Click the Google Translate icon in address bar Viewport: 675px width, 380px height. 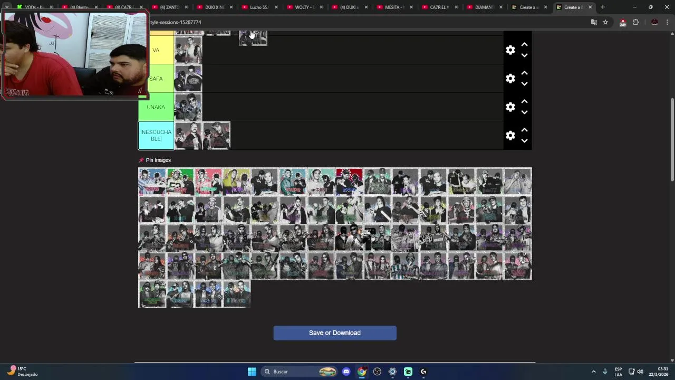(x=594, y=22)
